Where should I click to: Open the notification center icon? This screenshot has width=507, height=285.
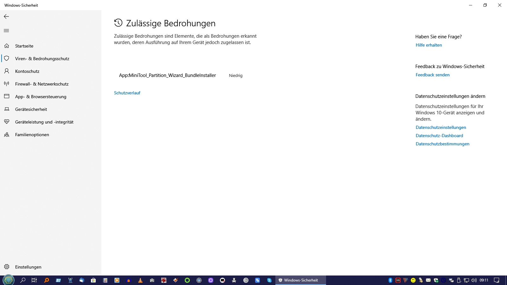(497, 280)
